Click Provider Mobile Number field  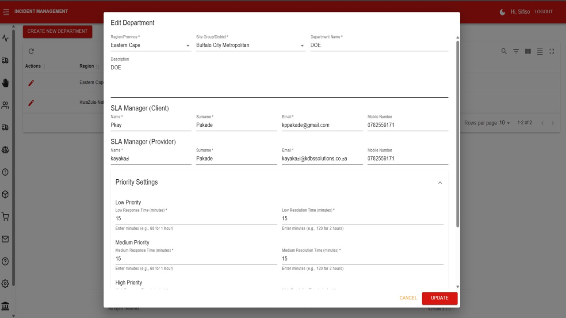(x=408, y=159)
